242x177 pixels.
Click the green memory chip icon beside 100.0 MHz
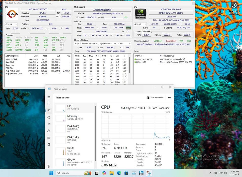coord(128,28)
